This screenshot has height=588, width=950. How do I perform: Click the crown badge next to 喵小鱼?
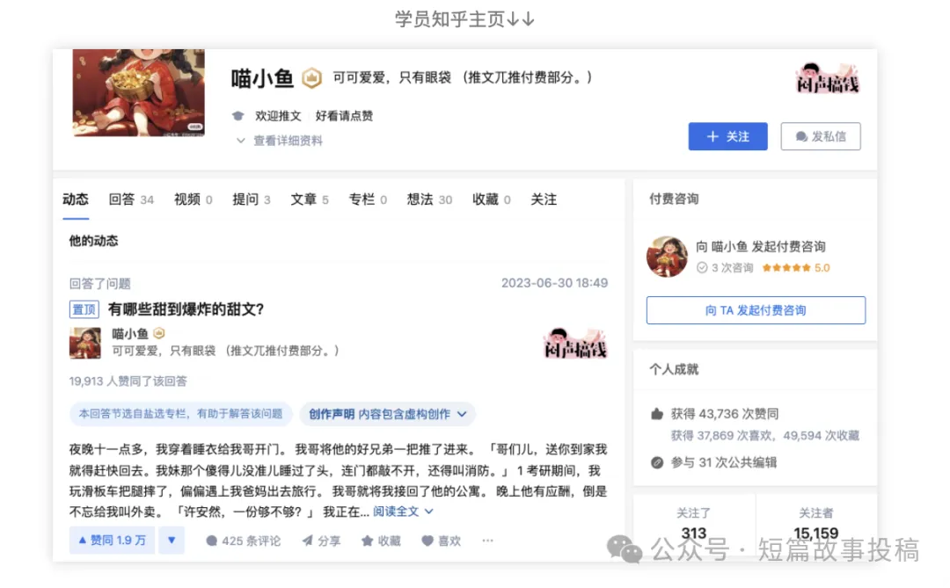pos(311,77)
